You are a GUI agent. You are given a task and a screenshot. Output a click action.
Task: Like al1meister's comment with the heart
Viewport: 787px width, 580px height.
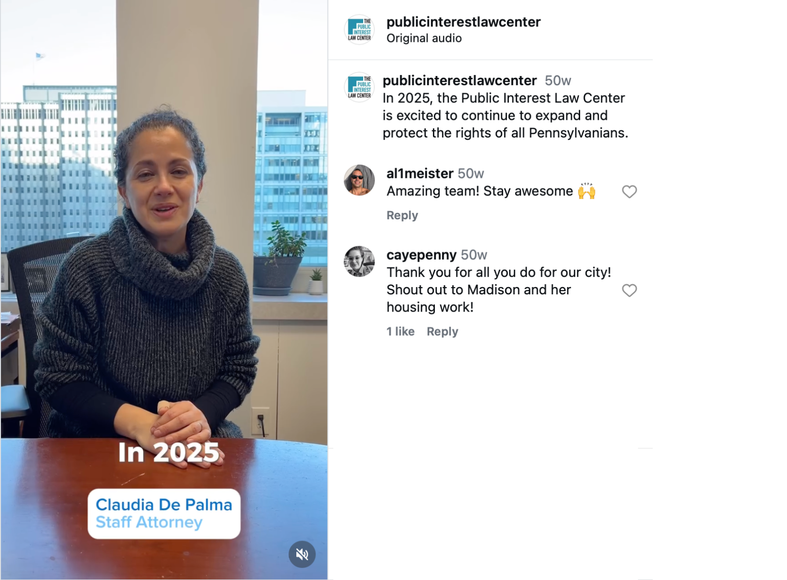pyautogui.click(x=629, y=191)
